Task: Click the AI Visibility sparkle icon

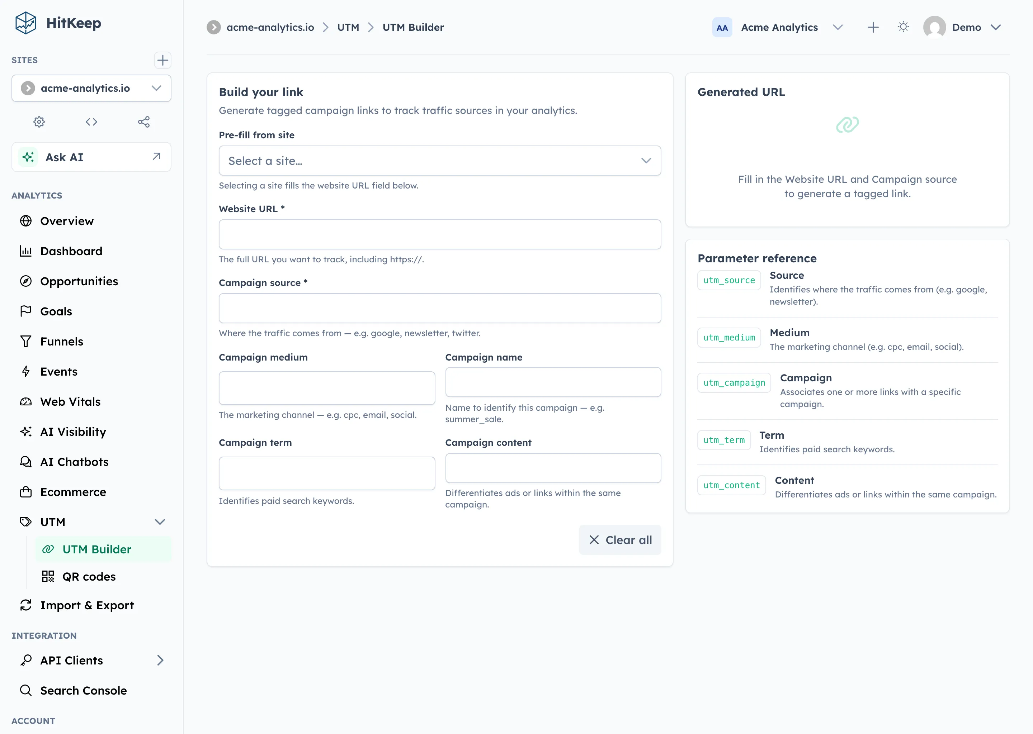Action: click(26, 432)
